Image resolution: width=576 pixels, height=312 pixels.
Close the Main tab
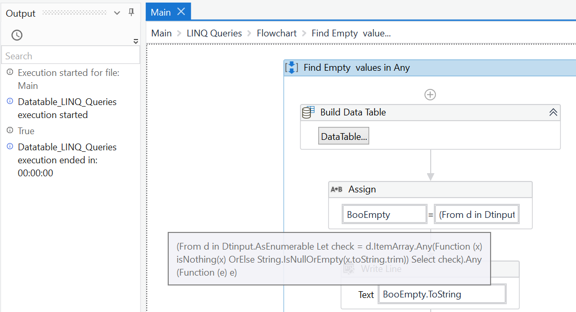(x=181, y=11)
